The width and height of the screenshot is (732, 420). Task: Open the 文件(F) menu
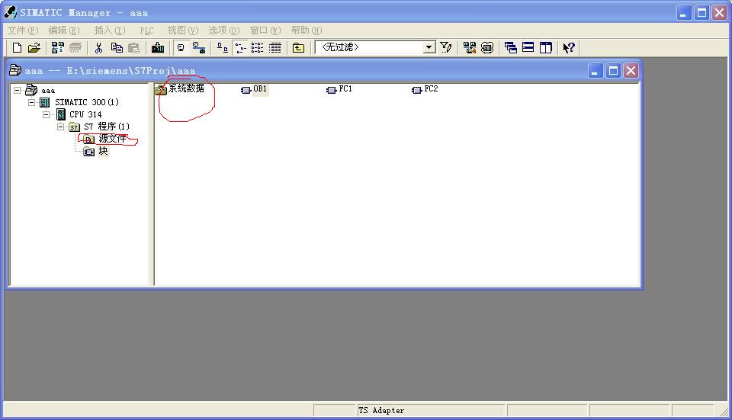point(22,30)
